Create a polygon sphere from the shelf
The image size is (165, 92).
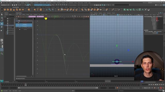(5, 10)
